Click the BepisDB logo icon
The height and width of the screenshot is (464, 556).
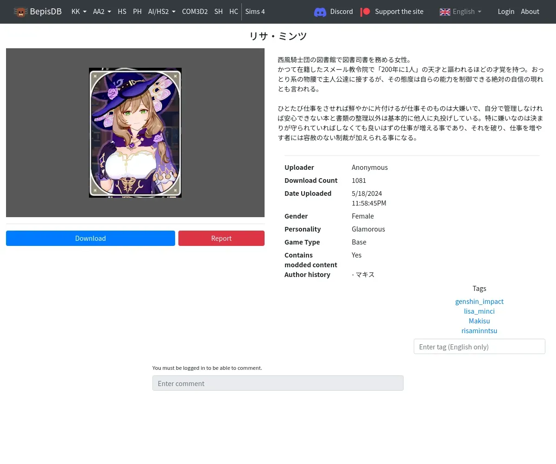click(20, 12)
